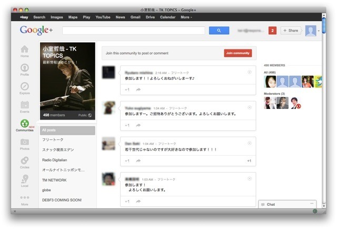Expand options menu of ご招待ありがとう post

pos(250,107)
